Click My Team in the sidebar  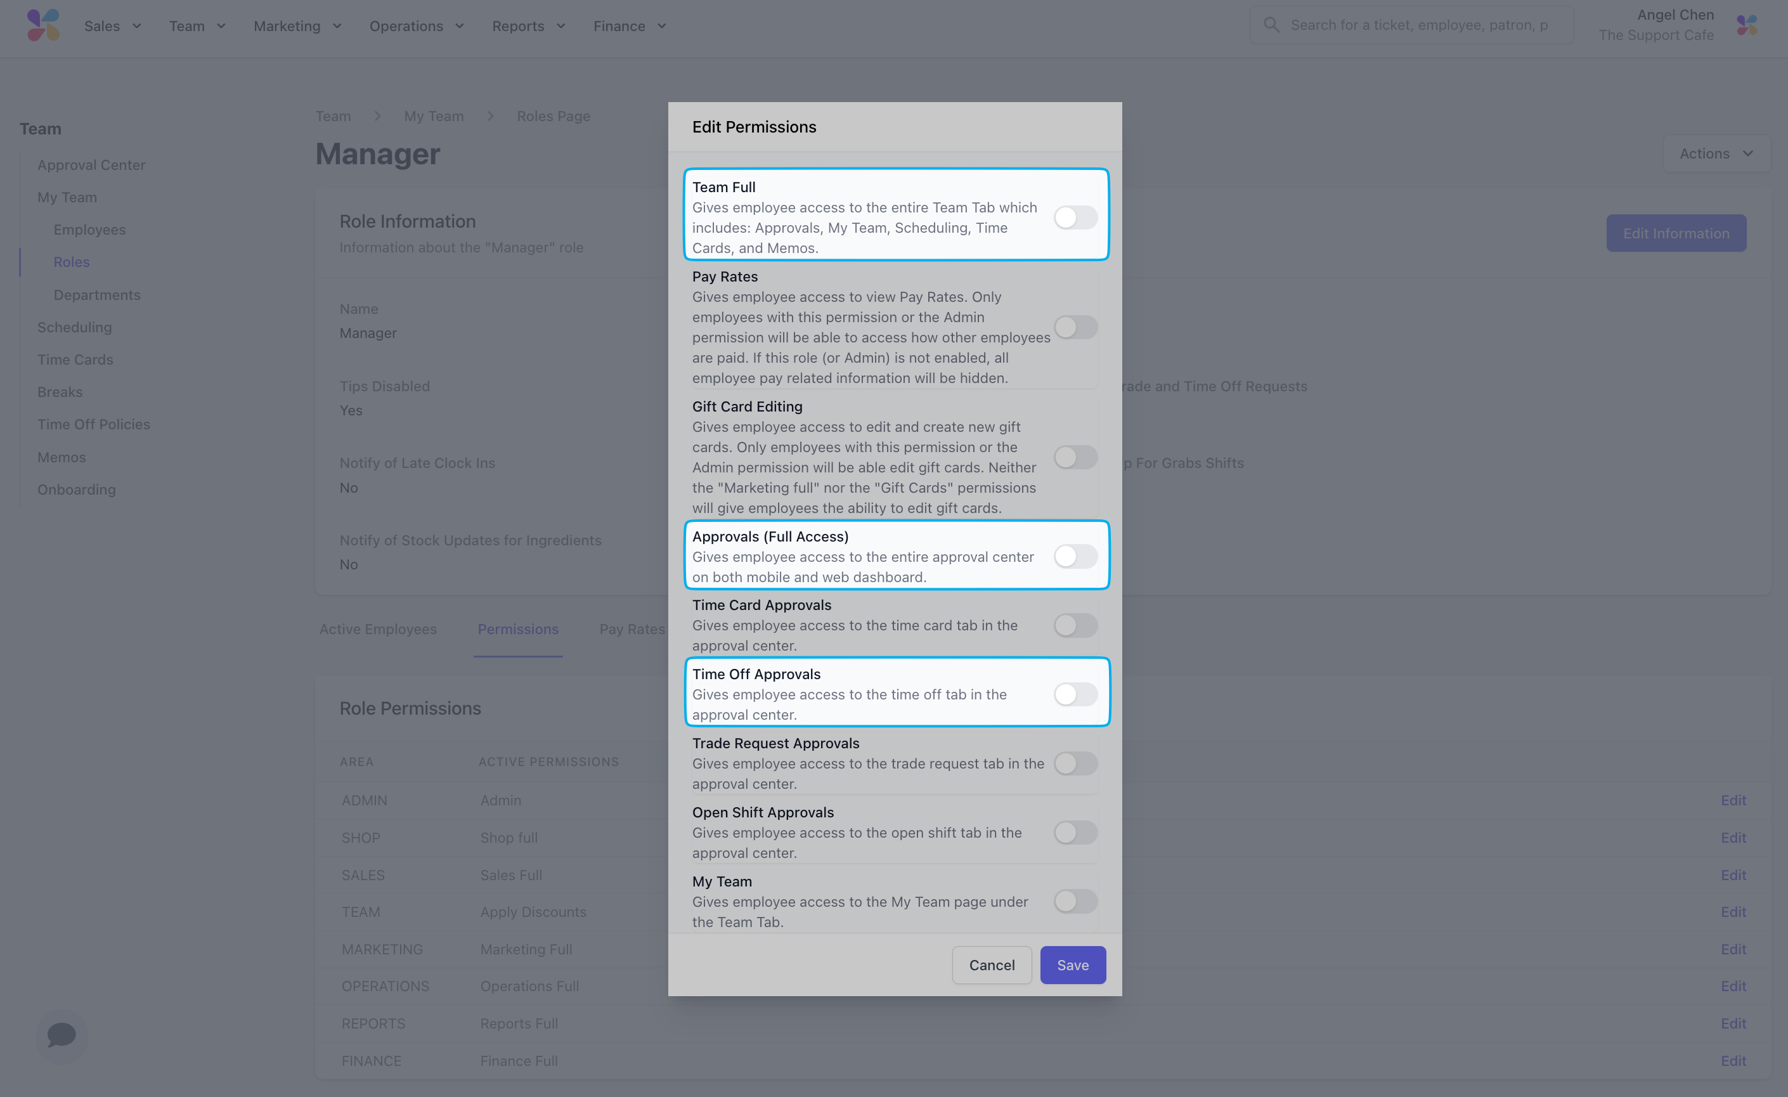(x=67, y=197)
